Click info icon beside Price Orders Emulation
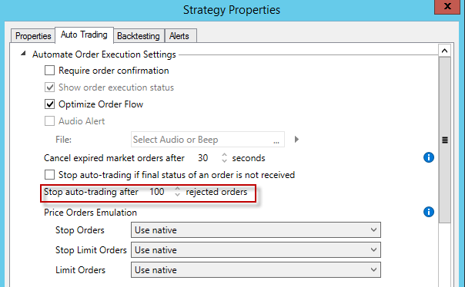 click(429, 212)
